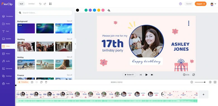Image resolution: width=218 pixels, height=106 pixels.
Task: Click the orange Export button
Action: pos(200,4)
